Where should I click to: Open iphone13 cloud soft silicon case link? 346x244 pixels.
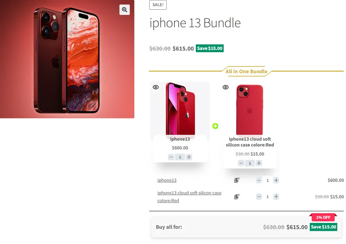point(189,197)
